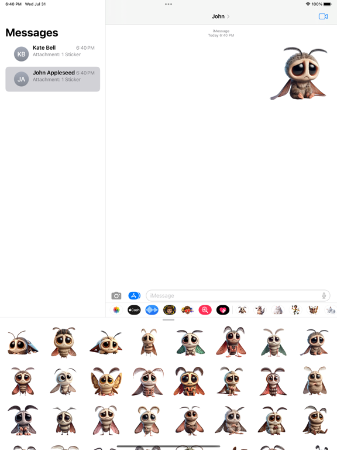Click the battery indicator in status bar
The width and height of the screenshot is (337, 450).
pyautogui.click(x=328, y=4)
